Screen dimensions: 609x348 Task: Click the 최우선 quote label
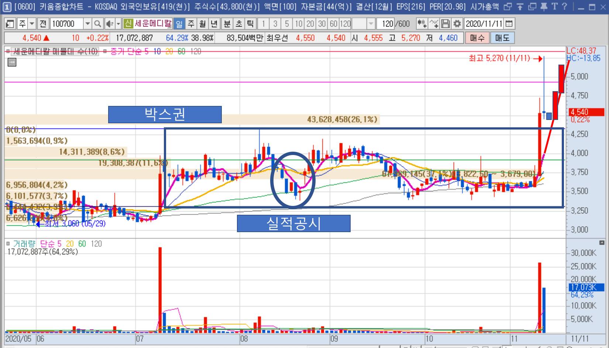[x=277, y=38]
